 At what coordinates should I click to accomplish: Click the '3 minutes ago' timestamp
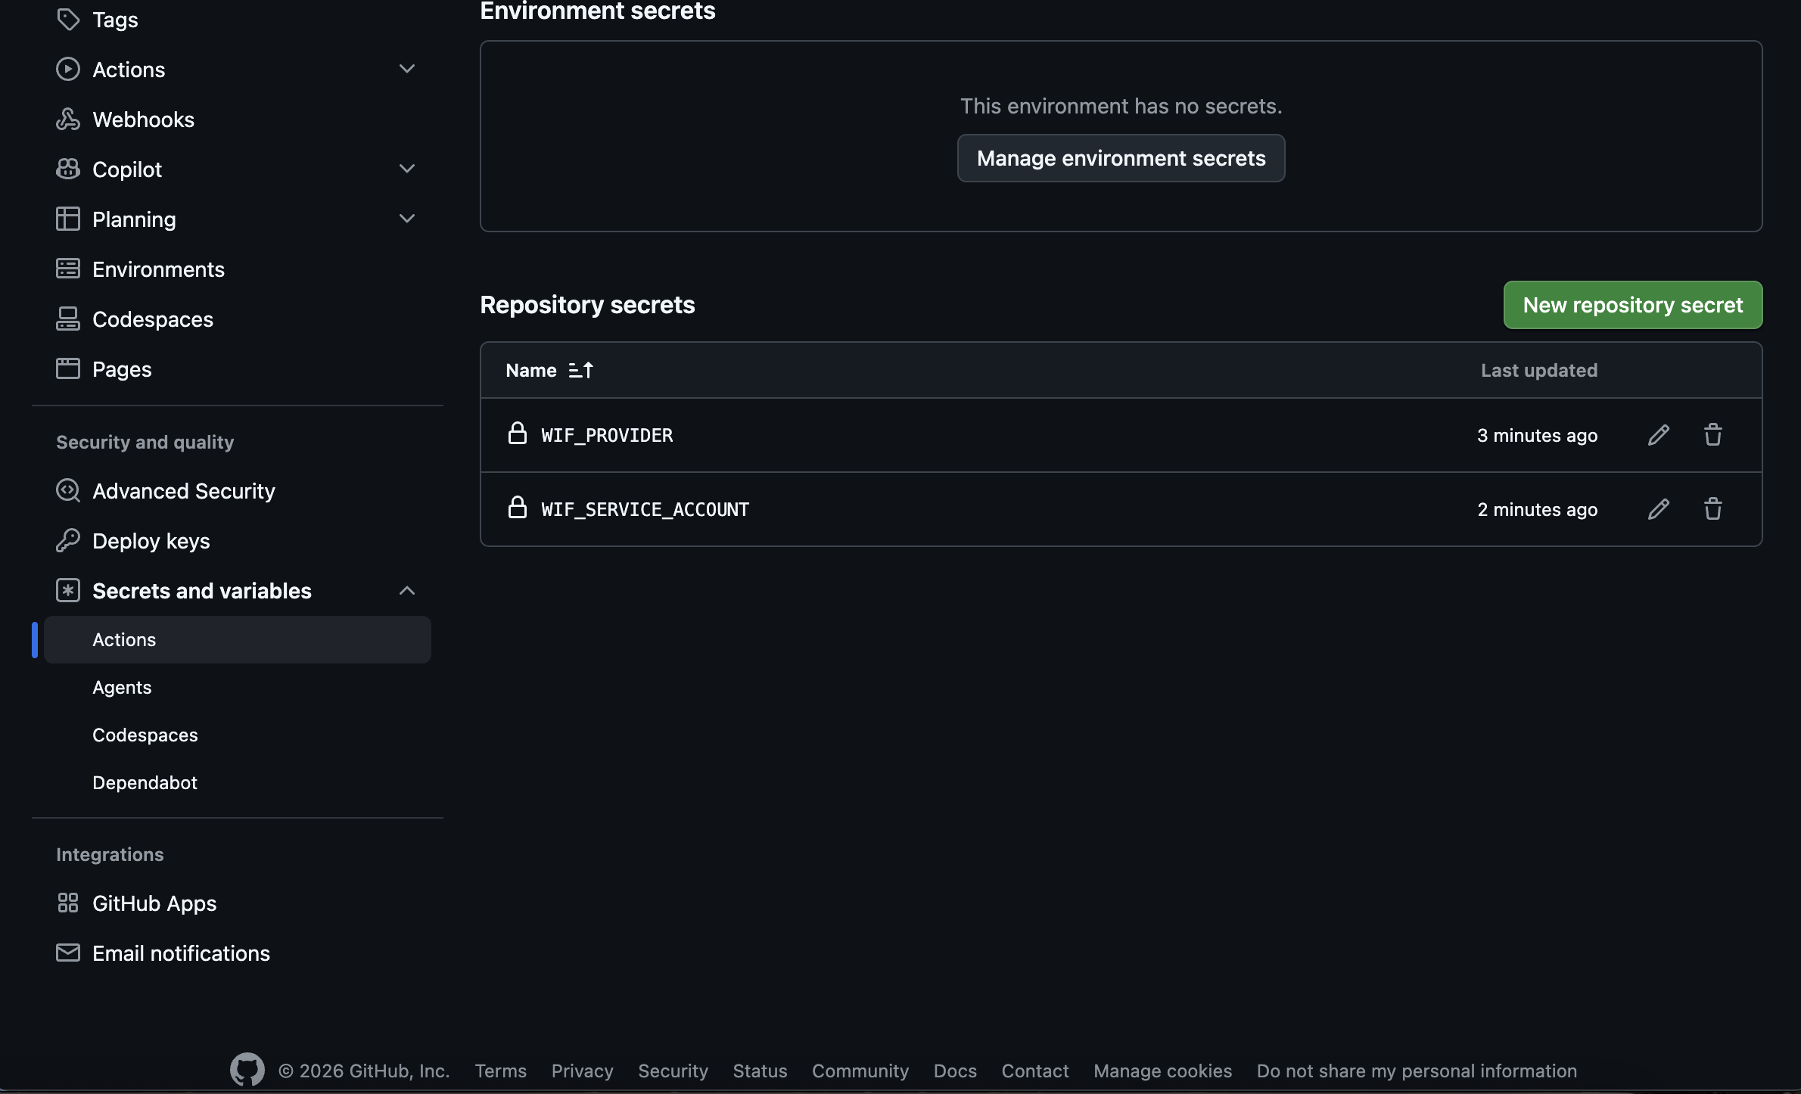pyautogui.click(x=1538, y=436)
